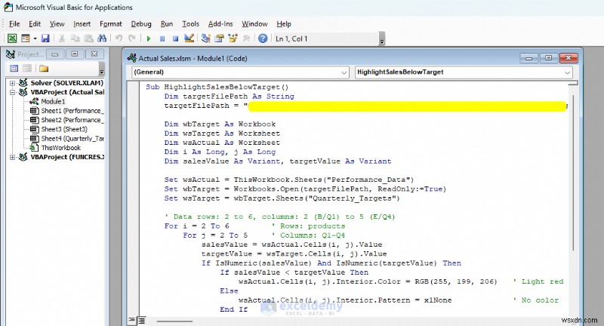Click the Copy toolbar icon

[x=75, y=38]
